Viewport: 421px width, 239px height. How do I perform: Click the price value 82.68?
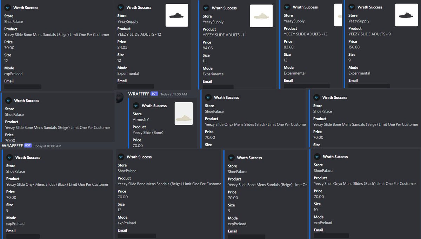[289, 47]
